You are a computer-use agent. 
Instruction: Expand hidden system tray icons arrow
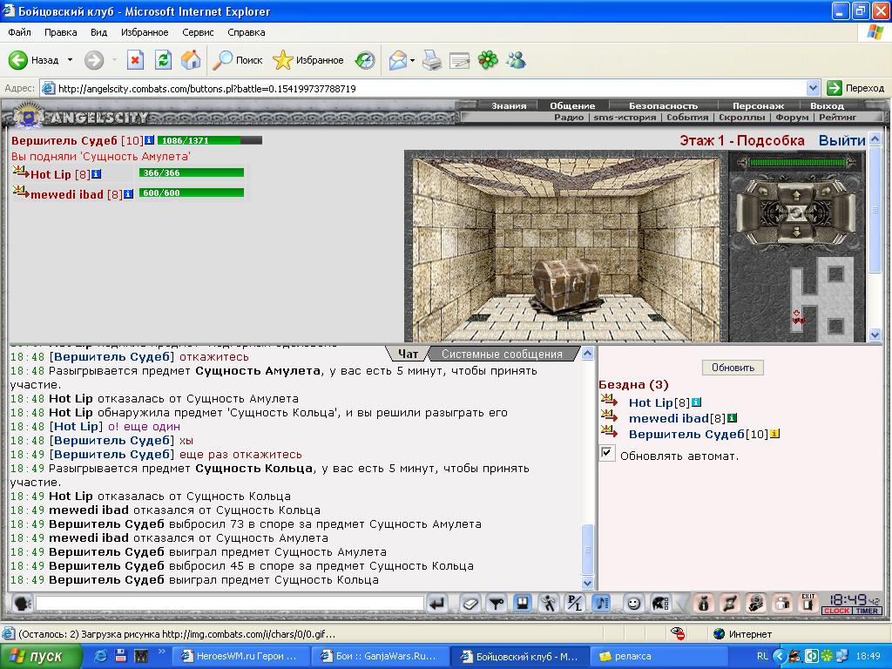tap(778, 656)
